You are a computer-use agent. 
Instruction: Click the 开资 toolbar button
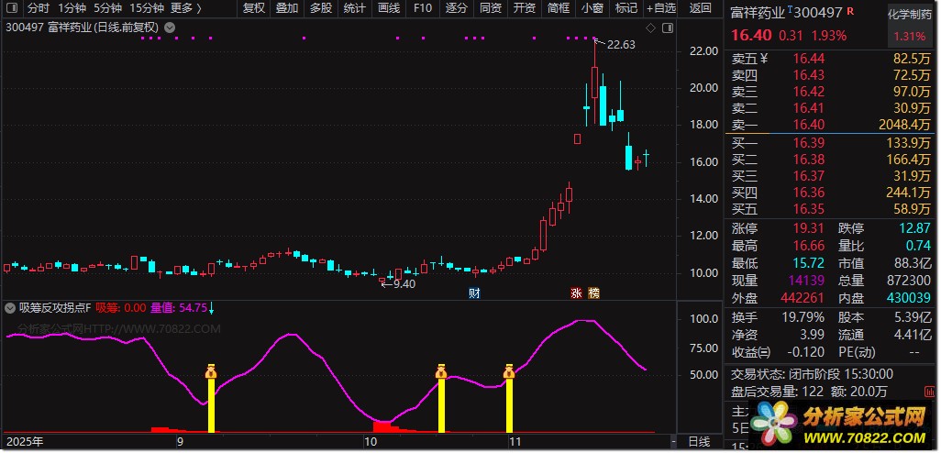(x=525, y=8)
